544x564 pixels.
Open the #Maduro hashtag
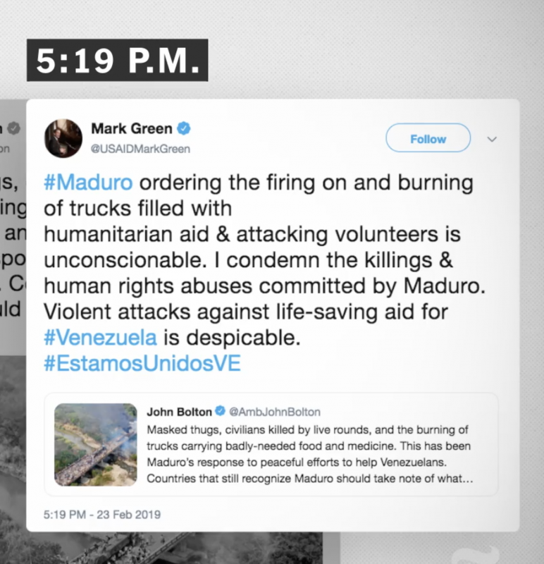88,183
